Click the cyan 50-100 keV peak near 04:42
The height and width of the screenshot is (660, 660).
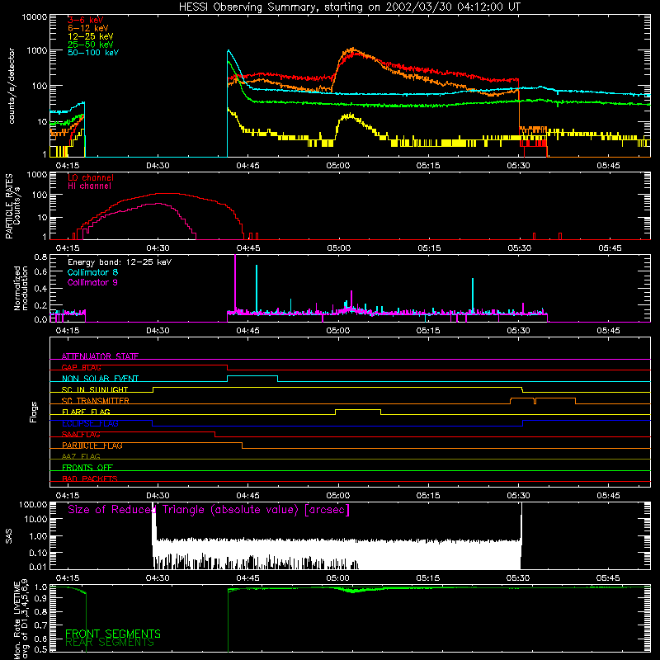pos(229,51)
